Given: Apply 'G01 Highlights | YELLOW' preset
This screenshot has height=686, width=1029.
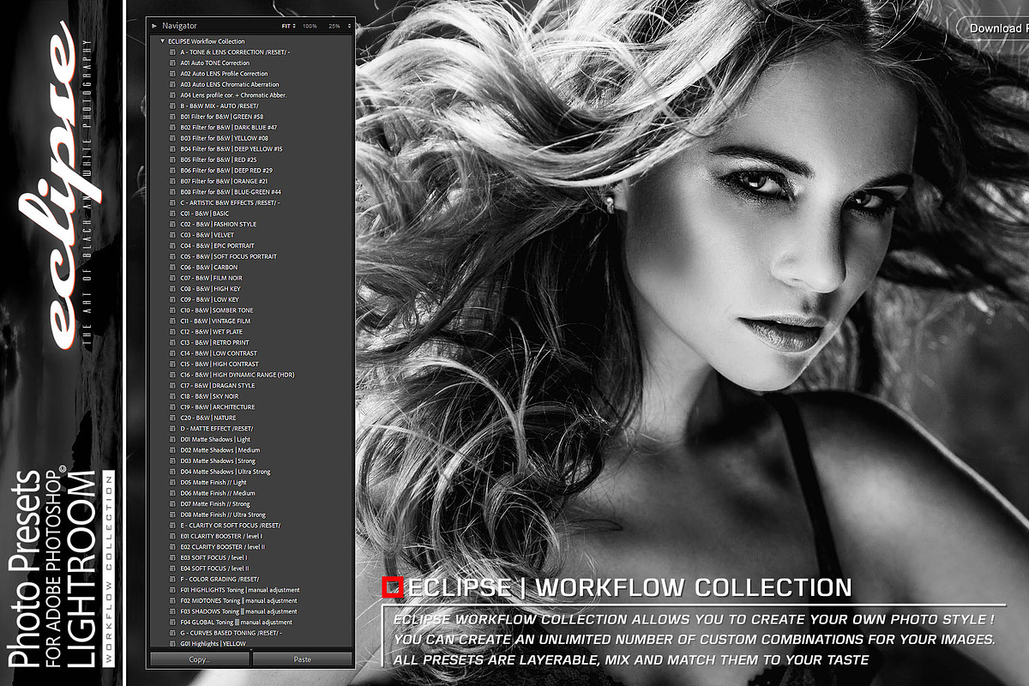Looking at the screenshot, I should pos(213,643).
